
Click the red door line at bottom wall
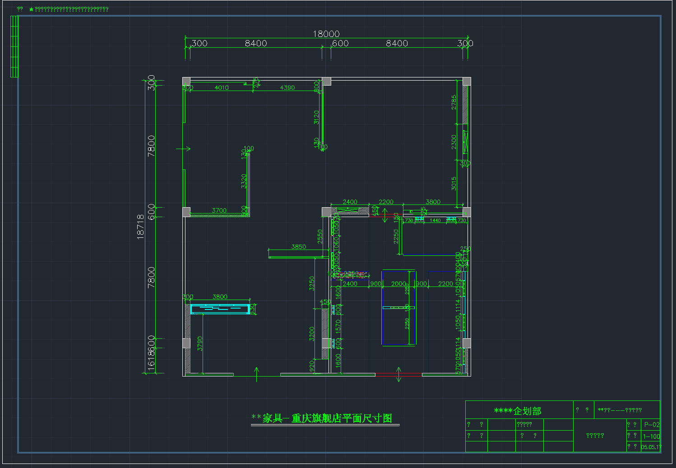pyautogui.click(x=398, y=373)
